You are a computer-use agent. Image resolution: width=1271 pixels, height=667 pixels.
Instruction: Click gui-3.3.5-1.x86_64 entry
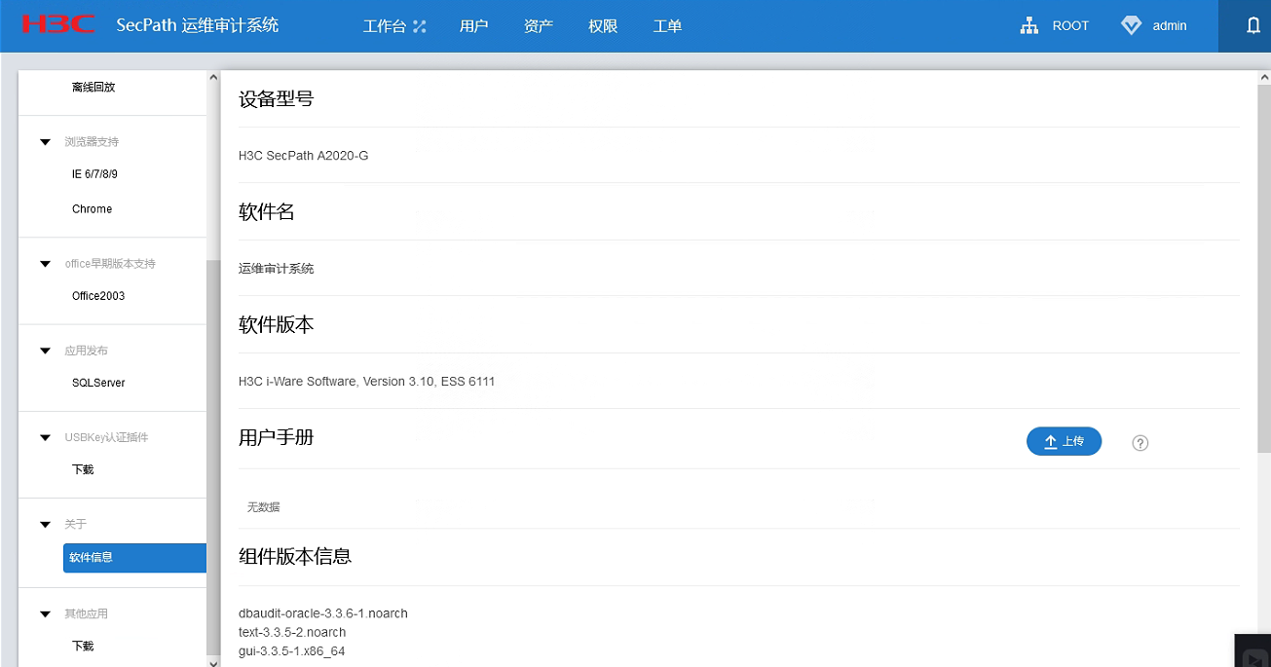tap(291, 650)
